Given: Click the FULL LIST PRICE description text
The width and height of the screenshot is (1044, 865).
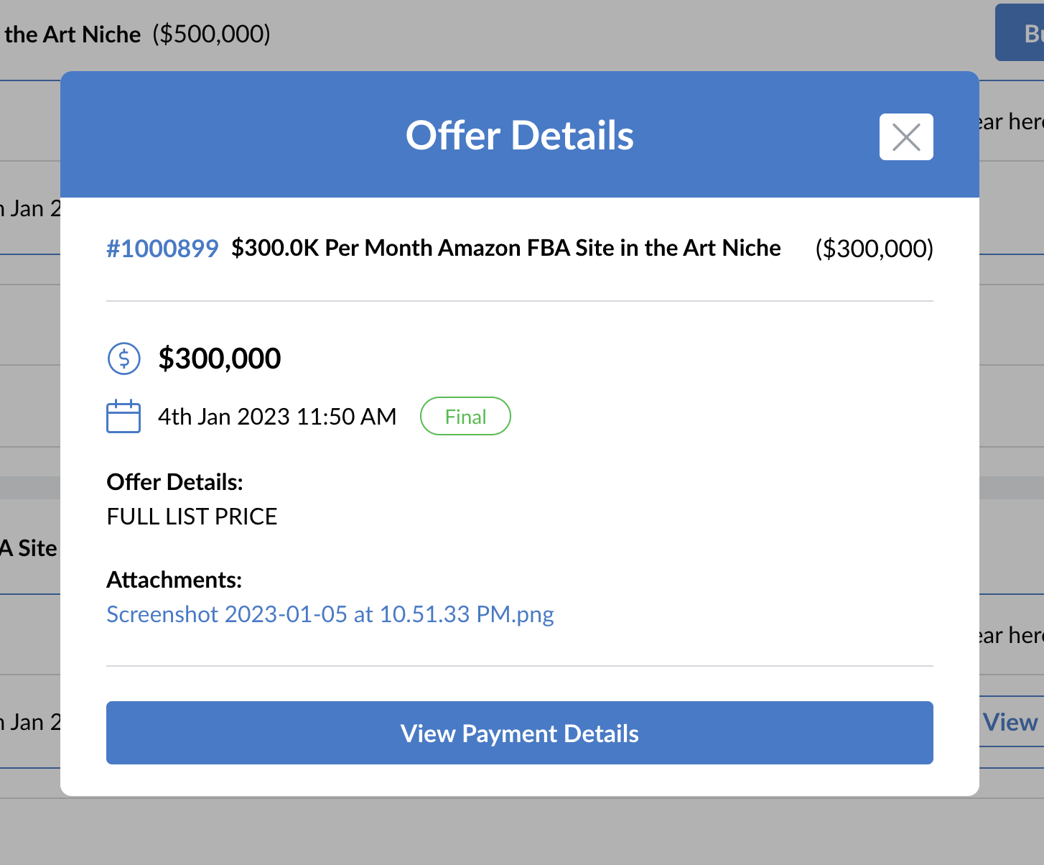Looking at the screenshot, I should click(x=192, y=517).
